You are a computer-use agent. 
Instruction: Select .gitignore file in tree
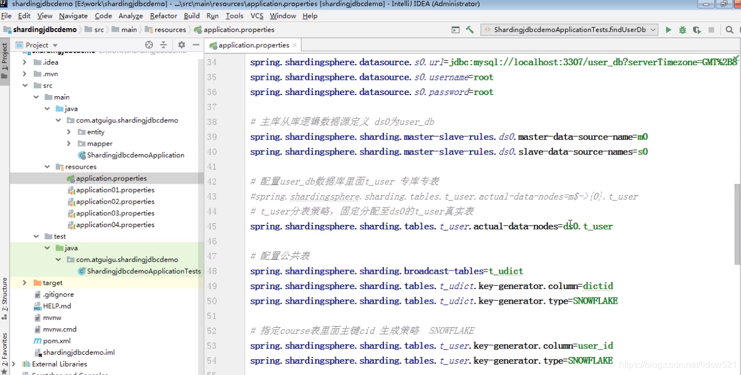pyautogui.click(x=58, y=295)
